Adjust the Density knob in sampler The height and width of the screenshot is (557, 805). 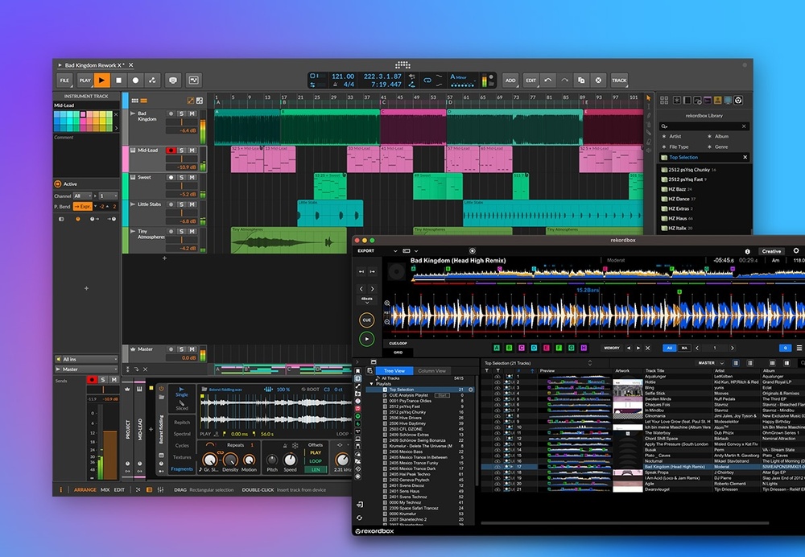230,460
